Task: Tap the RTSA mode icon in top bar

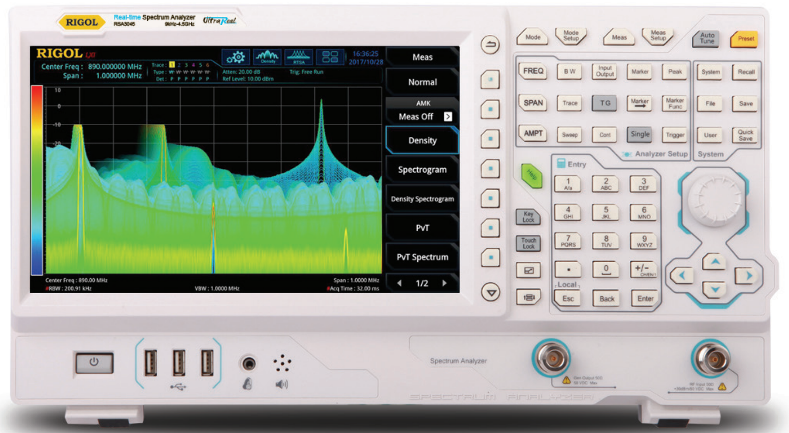Action: tap(299, 58)
